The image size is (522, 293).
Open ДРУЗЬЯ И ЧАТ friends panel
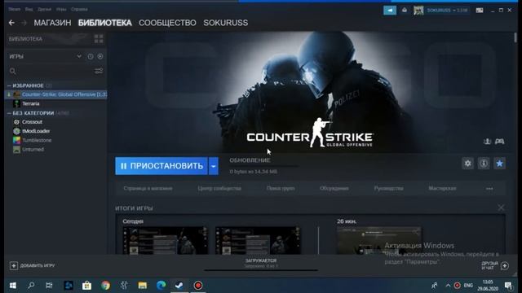[x=495, y=266]
